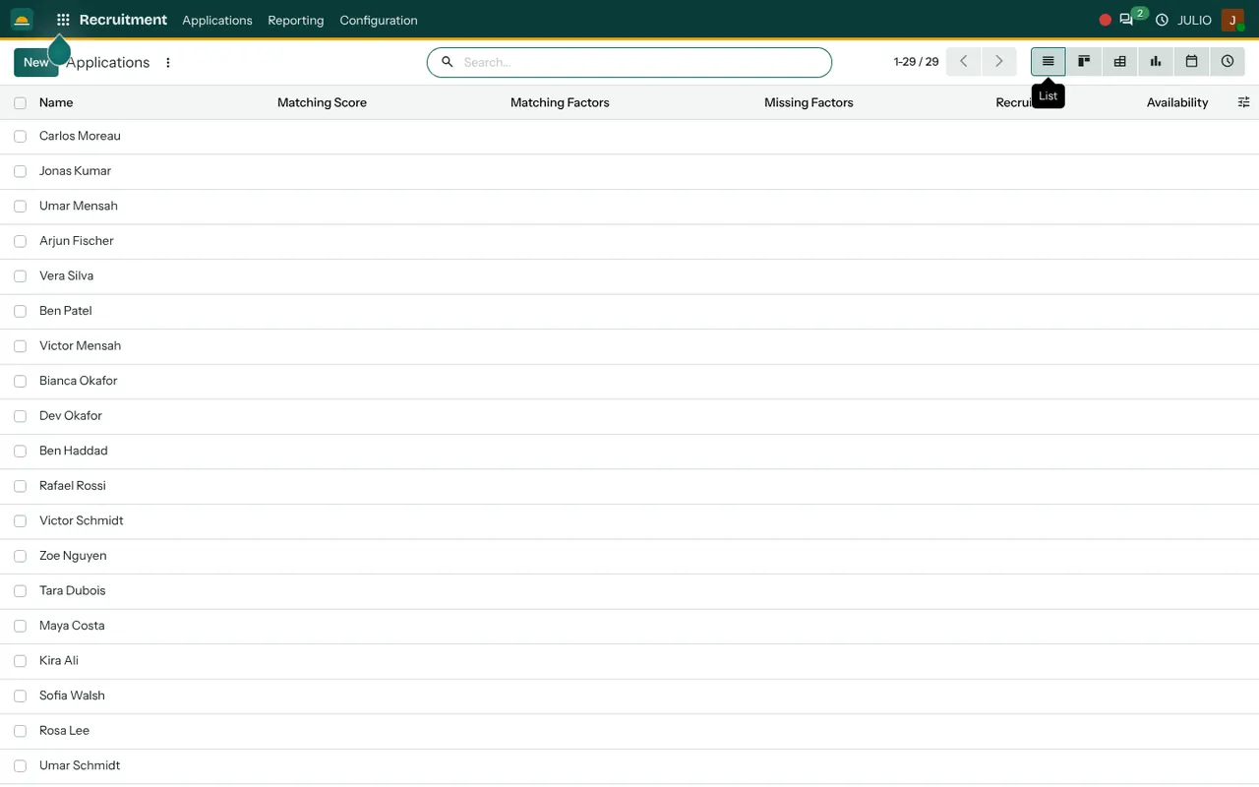Select the Dev Okafor row checkbox
The width and height of the screenshot is (1259, 787).
pos(20,416)
